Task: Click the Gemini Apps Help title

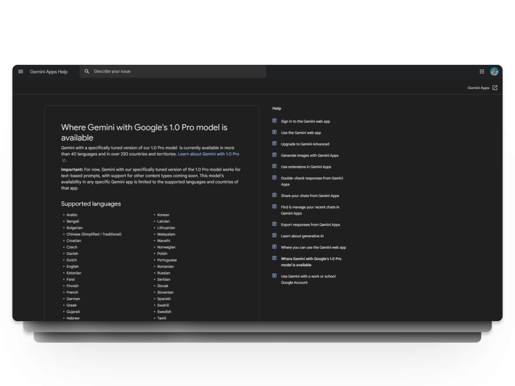Action: (x=49, y=71)
